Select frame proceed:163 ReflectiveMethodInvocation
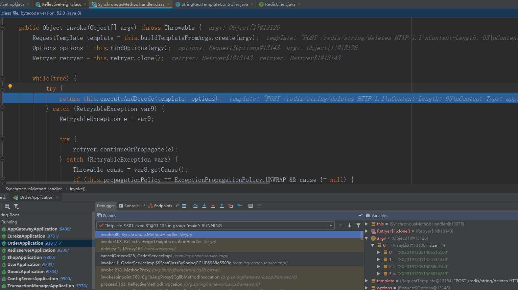The width and height of the screenshot is (518, 290). [x=229, y=284]
